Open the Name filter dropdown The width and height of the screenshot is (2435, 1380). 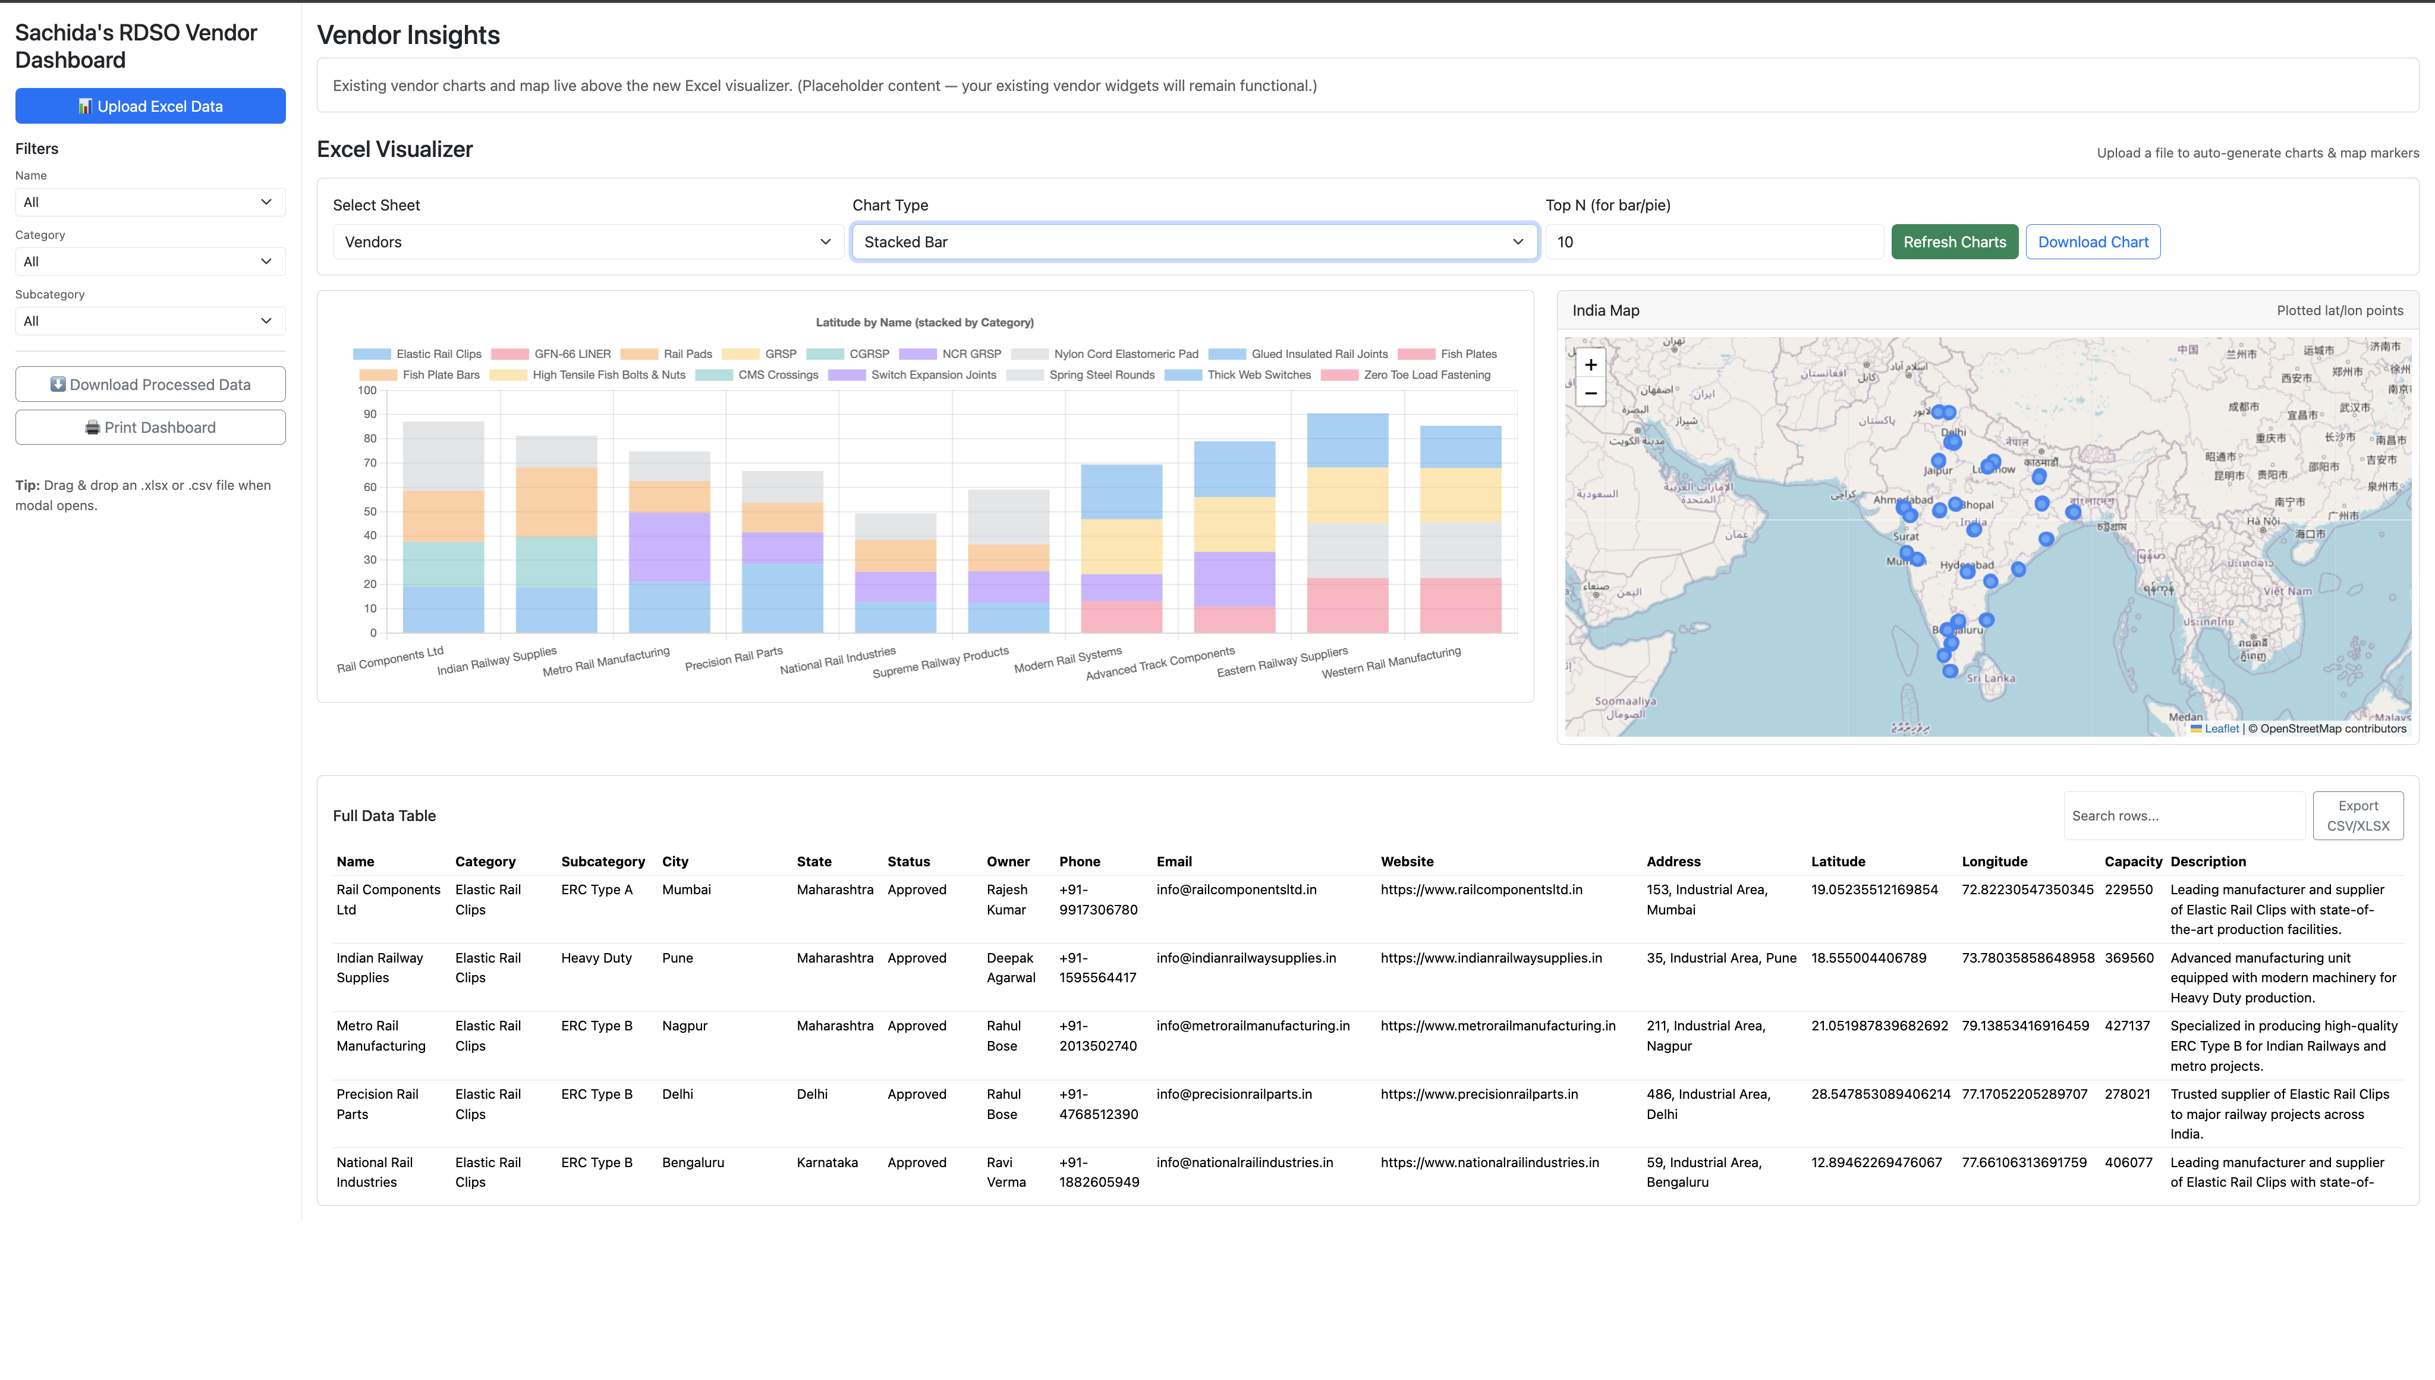click(150, 202)
